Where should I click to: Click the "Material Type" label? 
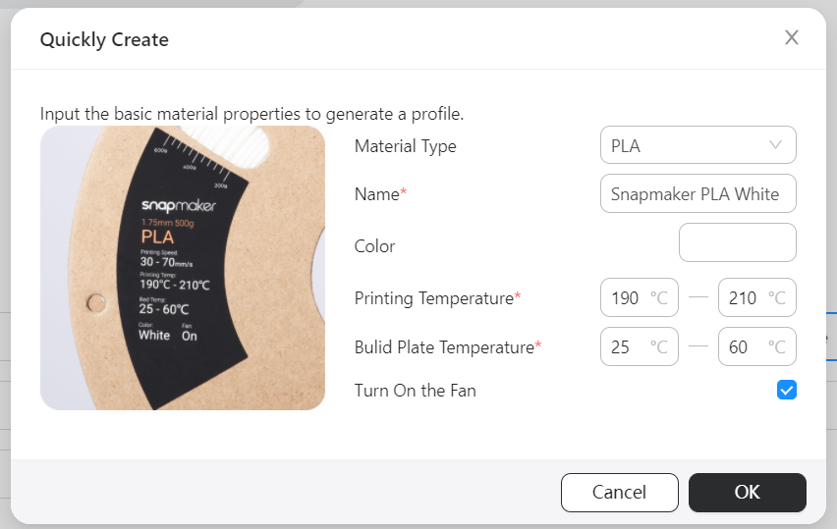click(x=405, y=146)
